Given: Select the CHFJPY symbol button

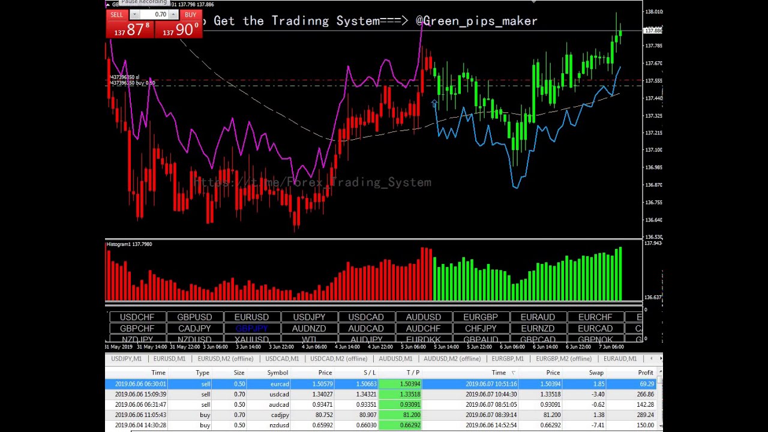Looking at the screenshot, I should pos(481,328).
